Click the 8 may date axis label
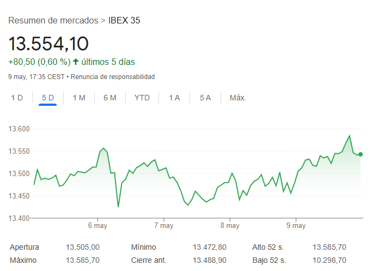Screen dimensions: 372x271 [x=230, y=226]
